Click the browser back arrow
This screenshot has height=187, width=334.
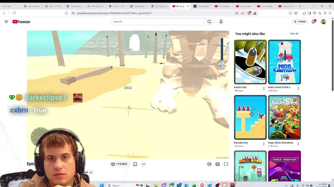coord(4,13)
